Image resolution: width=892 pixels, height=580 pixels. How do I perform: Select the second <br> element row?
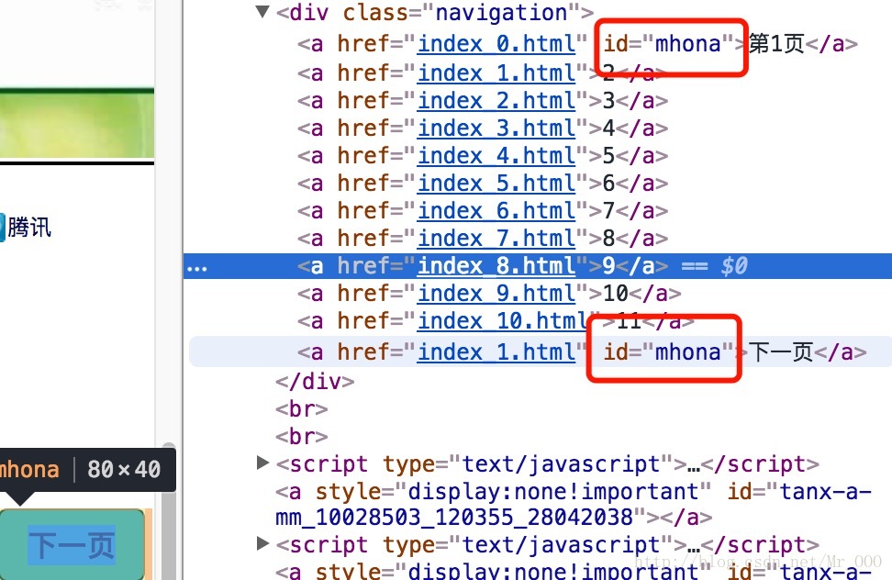coord(302,436)
